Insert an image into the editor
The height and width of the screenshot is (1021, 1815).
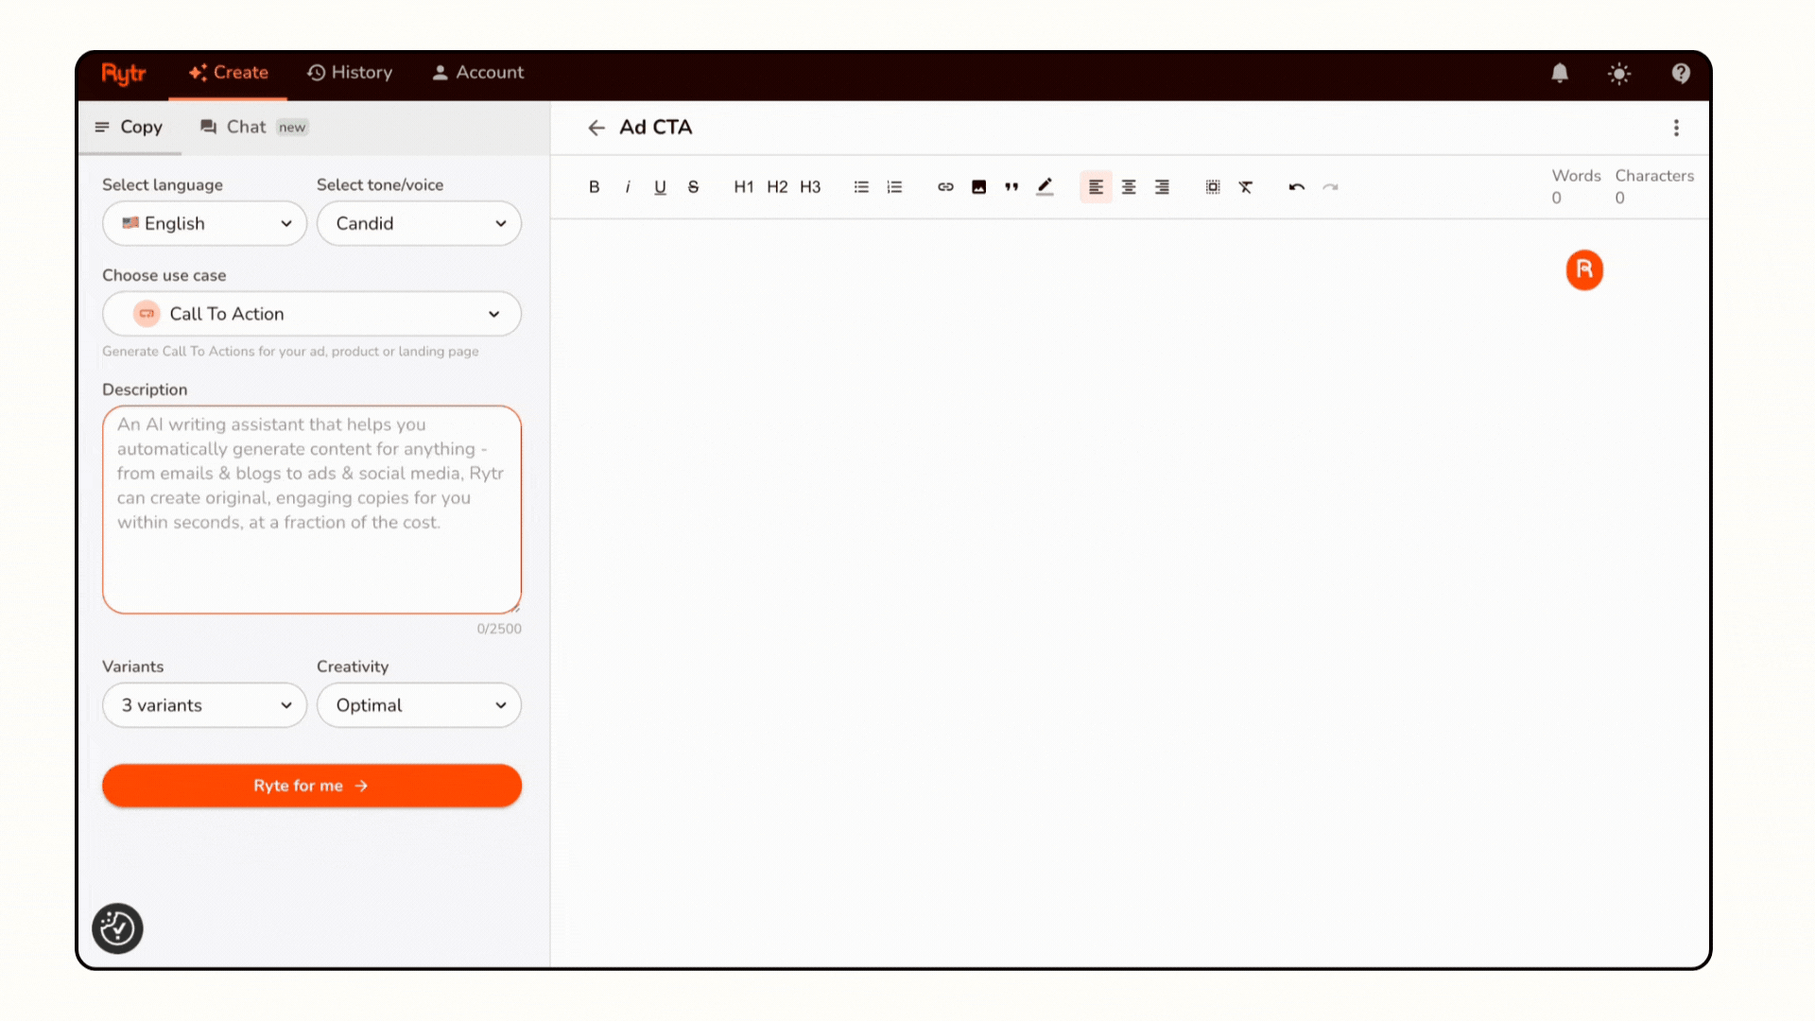[x=978, y=186]
